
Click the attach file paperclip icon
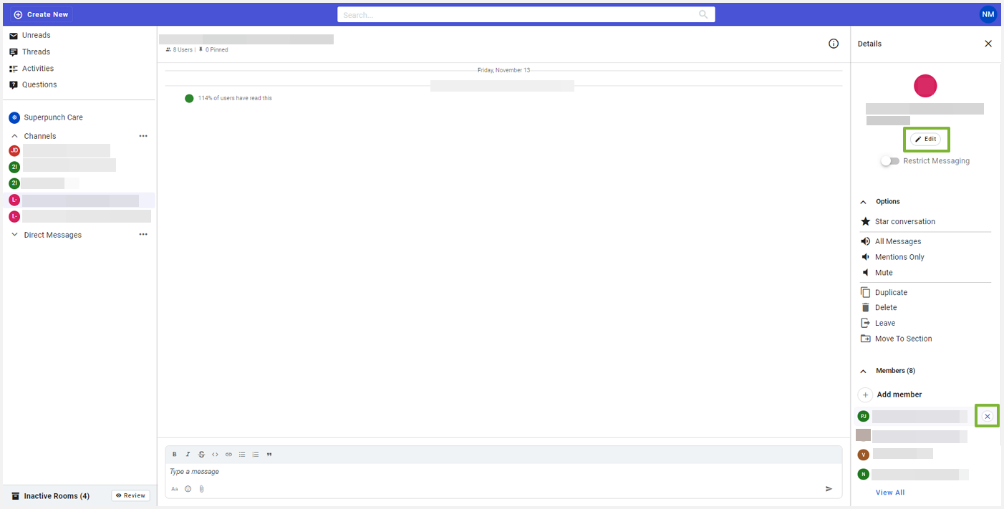(201, 488)
